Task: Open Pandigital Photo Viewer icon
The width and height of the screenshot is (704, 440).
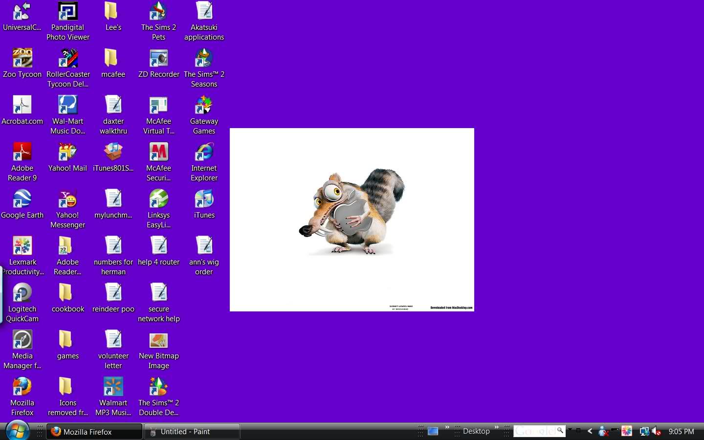Action: pyautogui.click(x=67, y=21)
